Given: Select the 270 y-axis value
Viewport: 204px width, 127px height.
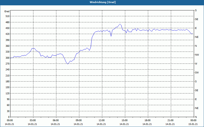Looking at the screenshot, I should (8, 64).
